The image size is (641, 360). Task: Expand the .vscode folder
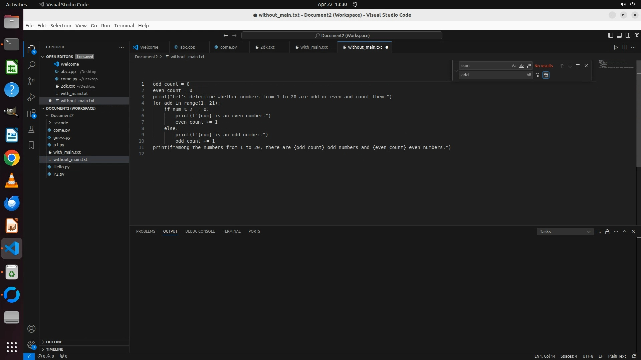[x=60, y=123]
